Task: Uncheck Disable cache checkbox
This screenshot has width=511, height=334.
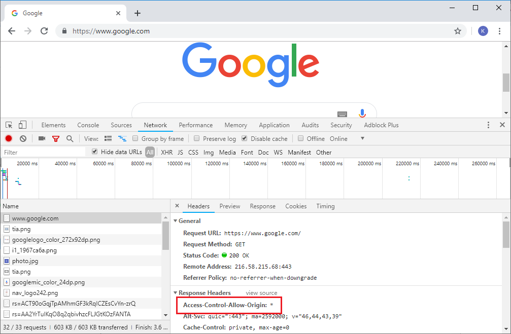Action: click(244, 138)
